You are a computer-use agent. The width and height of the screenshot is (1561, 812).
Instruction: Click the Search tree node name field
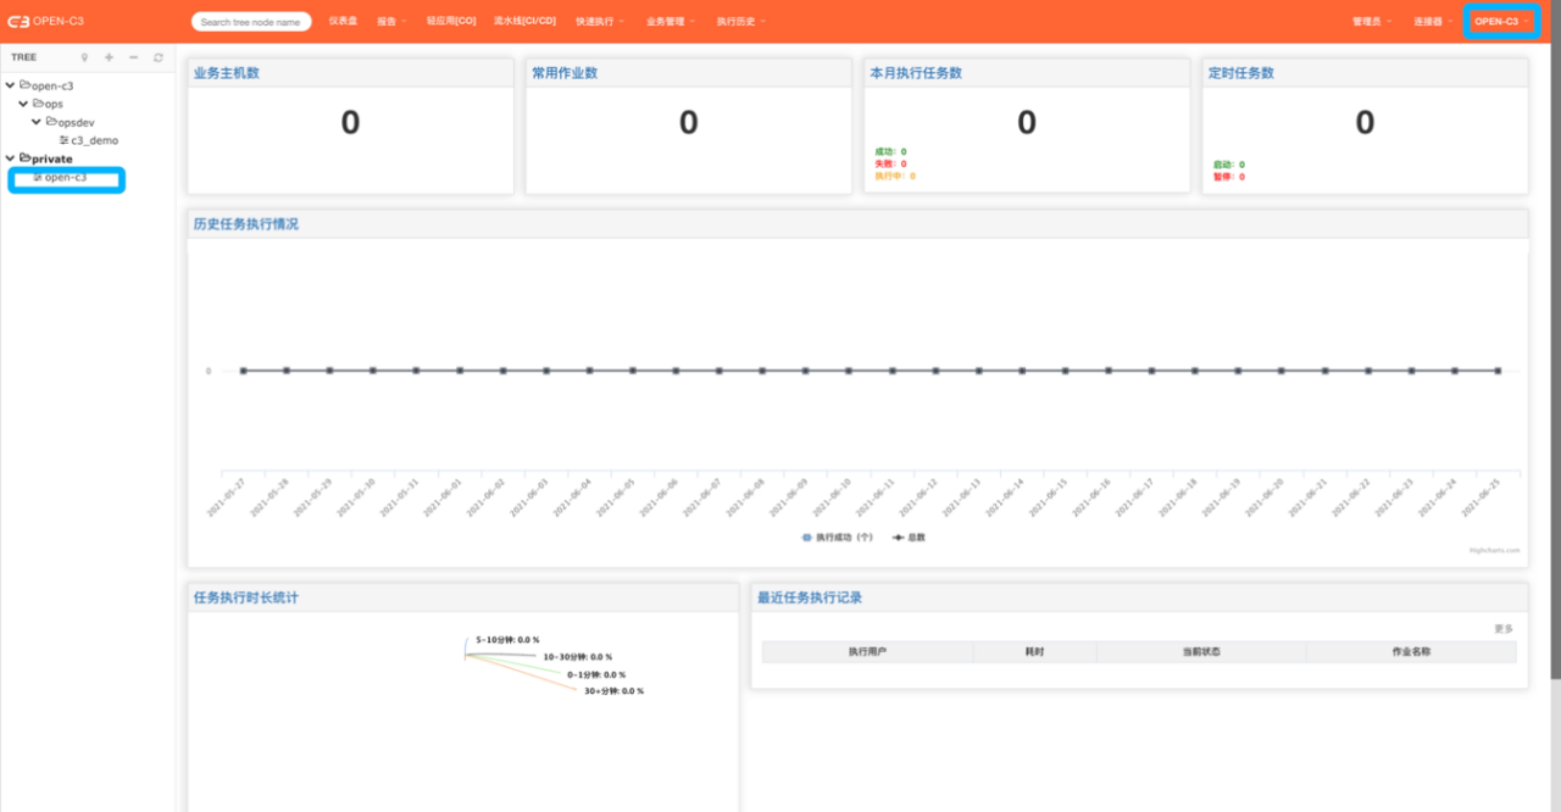[251, 22]
